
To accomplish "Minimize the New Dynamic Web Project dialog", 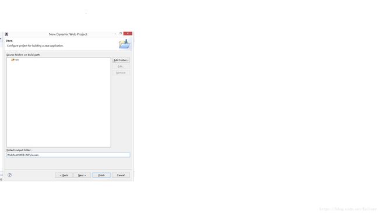I will (x=115, y=34).
